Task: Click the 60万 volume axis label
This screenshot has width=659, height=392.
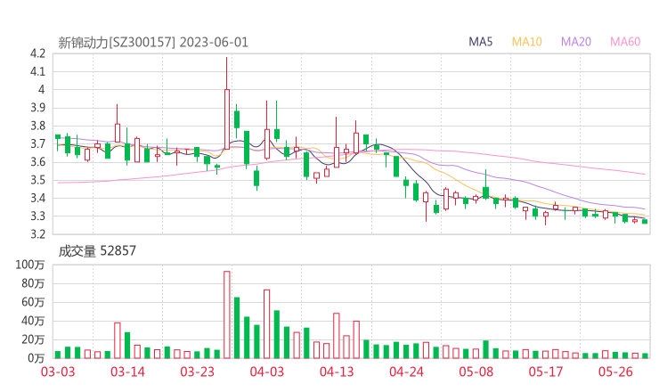Action: pyautogui.click(x=33, y=302)
